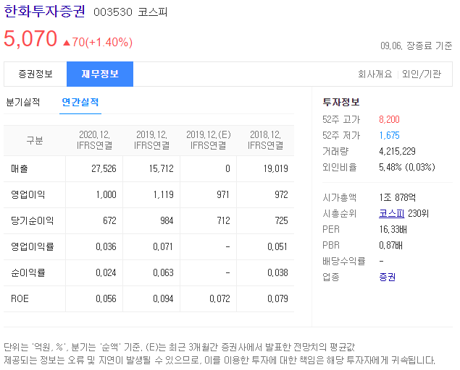Click the 영업이익률 row label
The width and height of the screenshot is (460, 370).
[33, 246]
